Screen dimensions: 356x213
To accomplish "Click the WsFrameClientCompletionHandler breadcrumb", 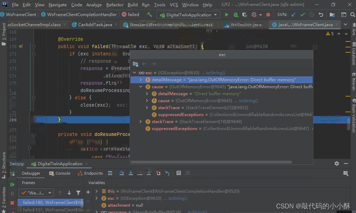I will [x=79, y=15].
